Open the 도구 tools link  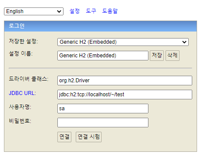click(91, 11)
